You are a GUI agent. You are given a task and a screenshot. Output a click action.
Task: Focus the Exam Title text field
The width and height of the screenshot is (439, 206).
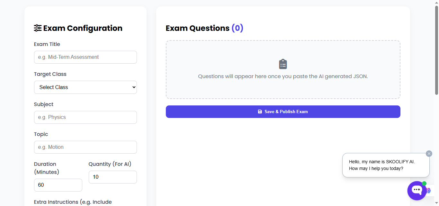coord(85,57)
